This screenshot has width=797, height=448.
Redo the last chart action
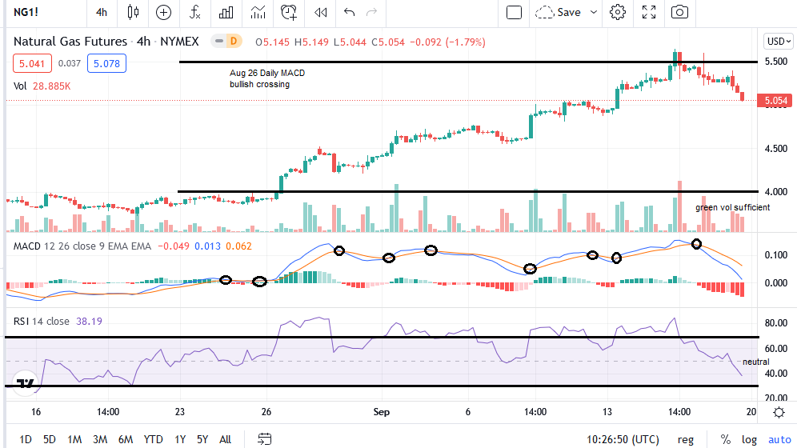[372, 12]
